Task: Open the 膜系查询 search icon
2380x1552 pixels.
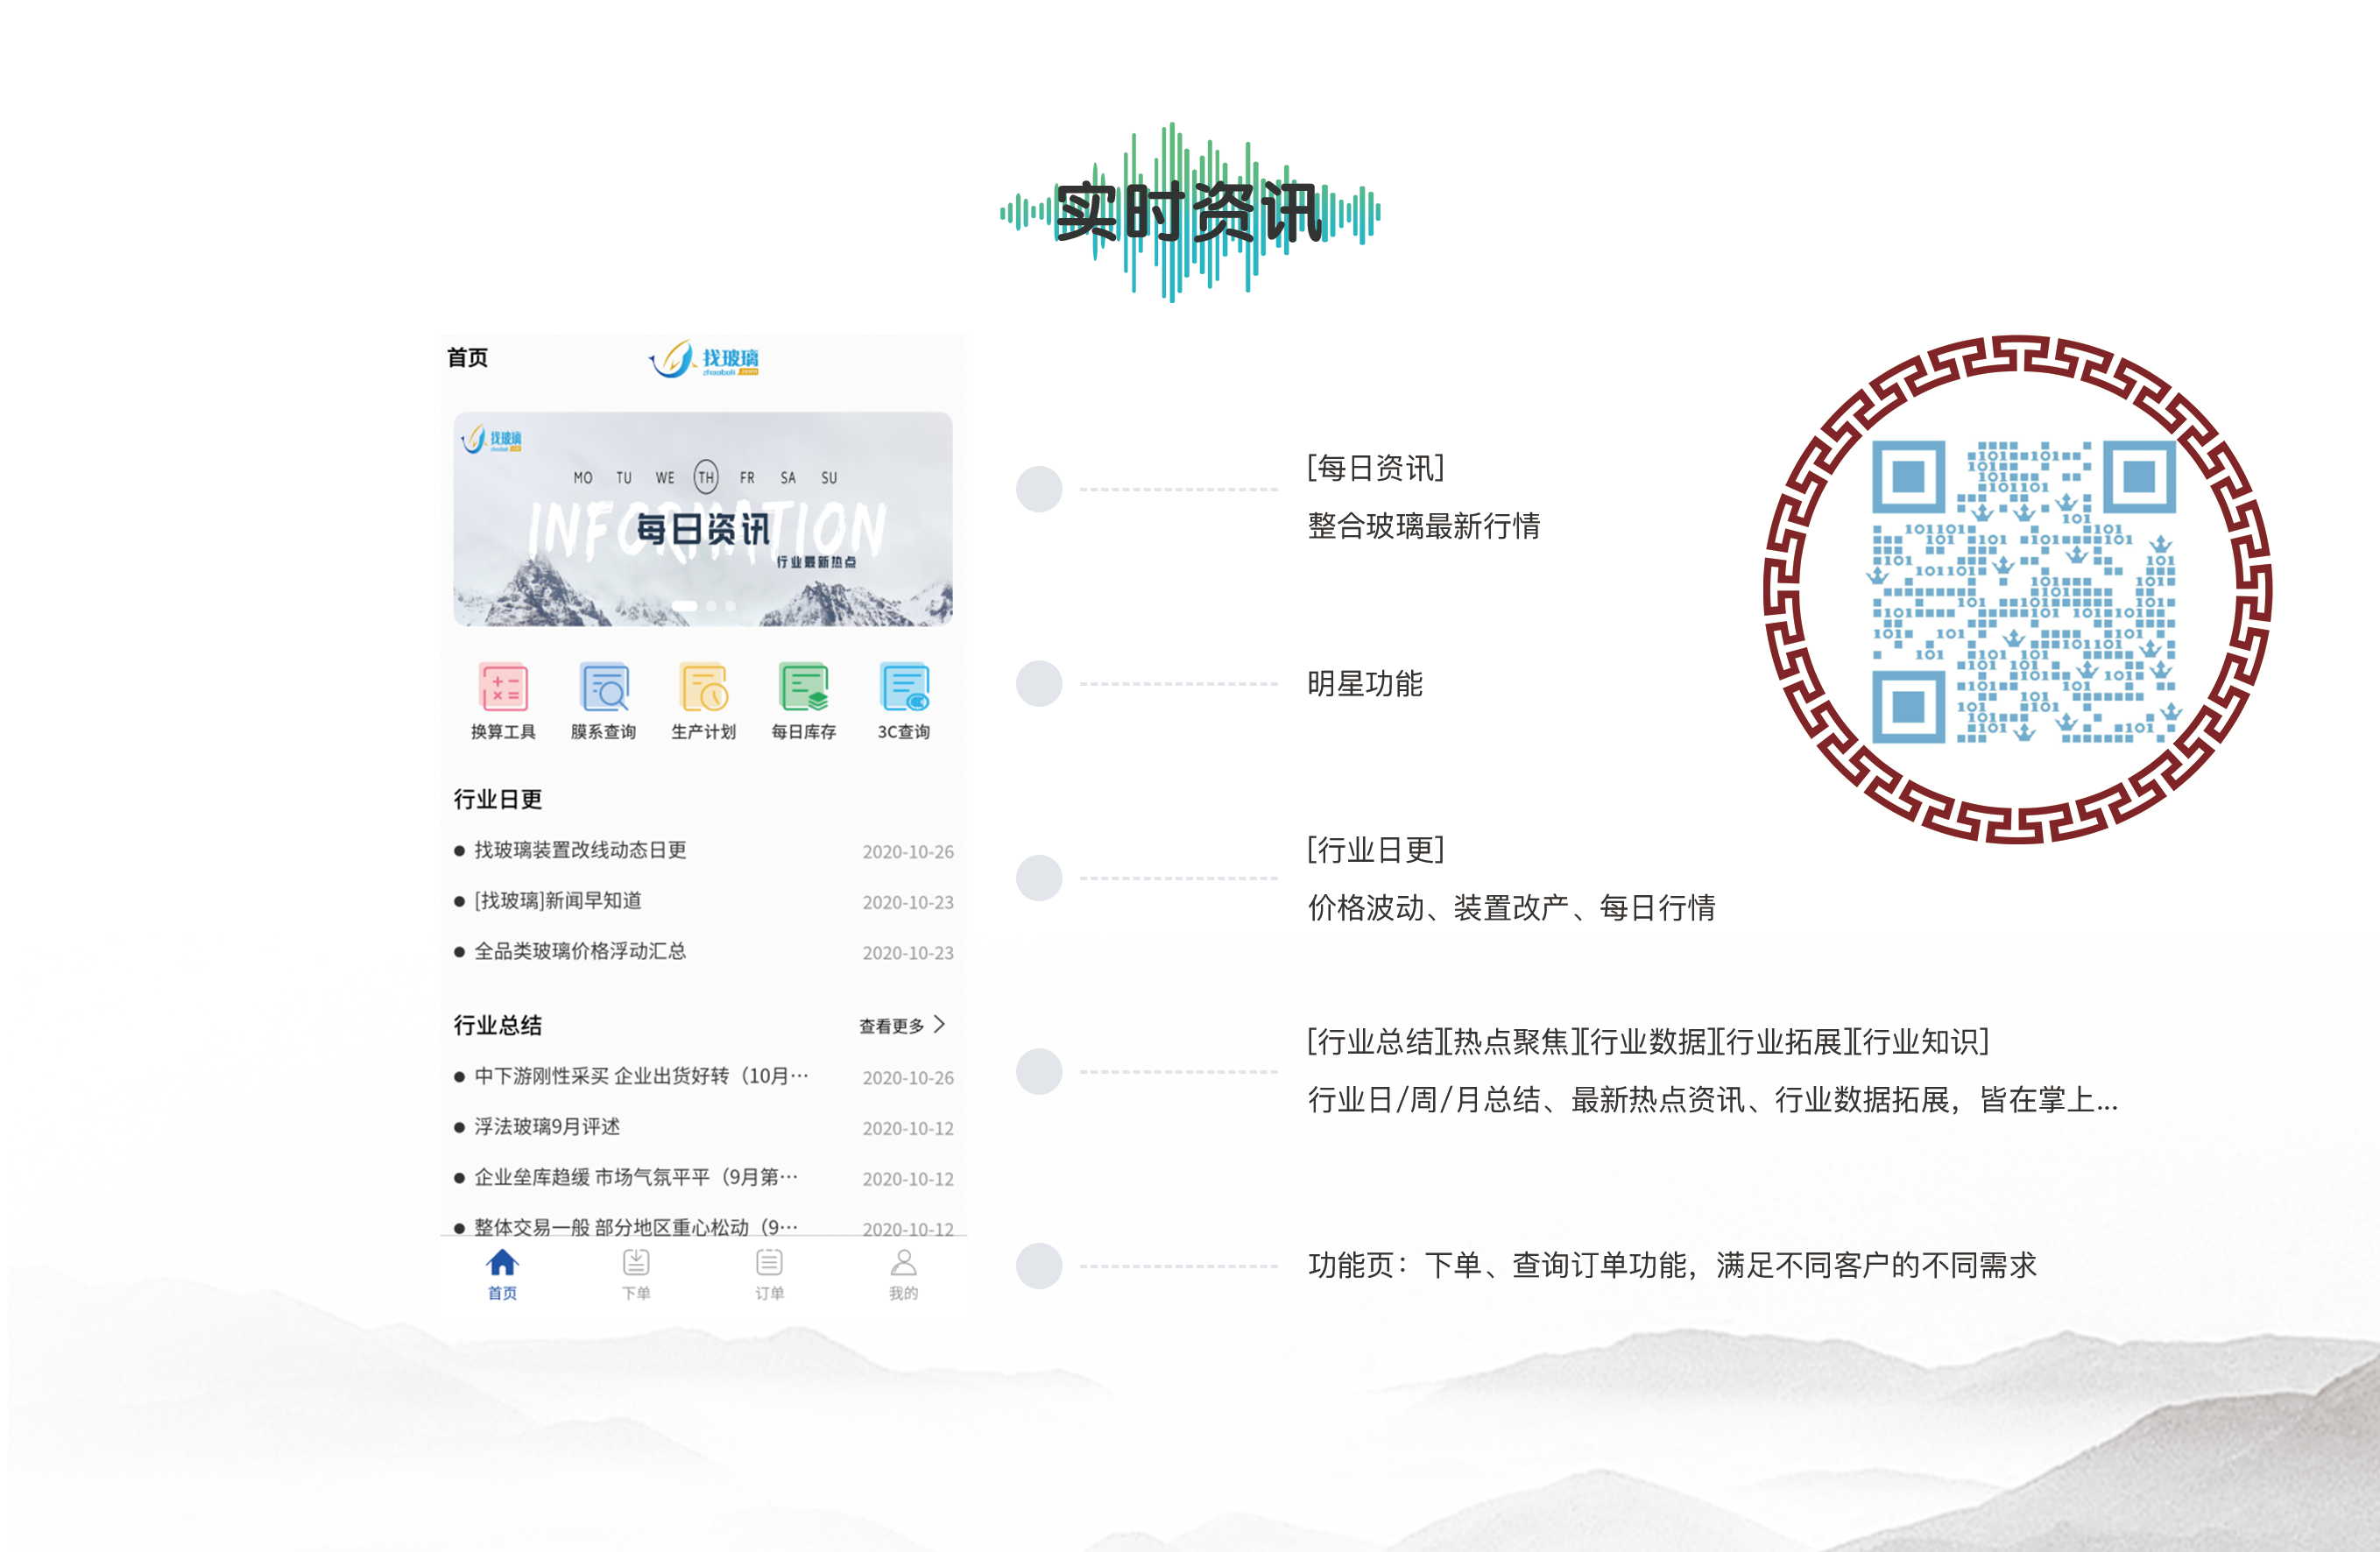Action: coord(604,687)
